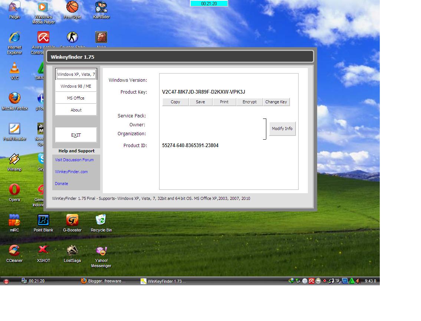421x321 pixels.
Task: Launch Windows Media Player from desktop
Action: click(x=43, y=12)
